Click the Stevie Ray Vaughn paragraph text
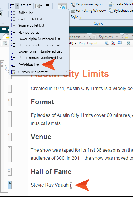This screenshot has width=133, height=200. pos(51,185)
